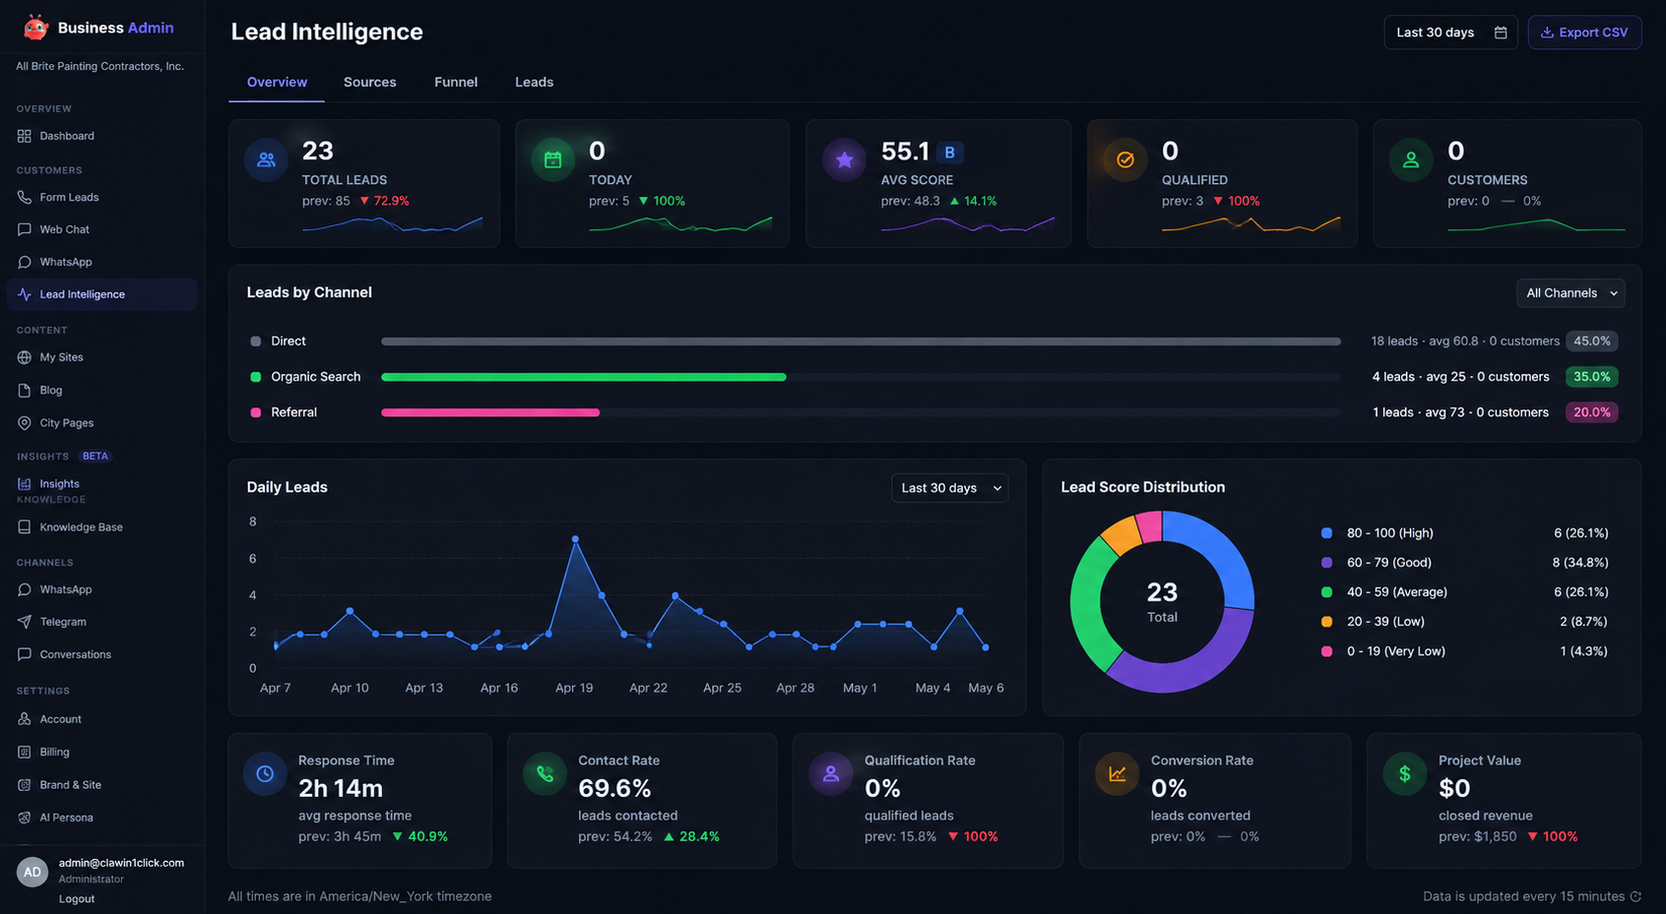This screenshot has width=1666, height=914.
Task: Select Lead Intelligence sidebar item
Action: point(102,294)
